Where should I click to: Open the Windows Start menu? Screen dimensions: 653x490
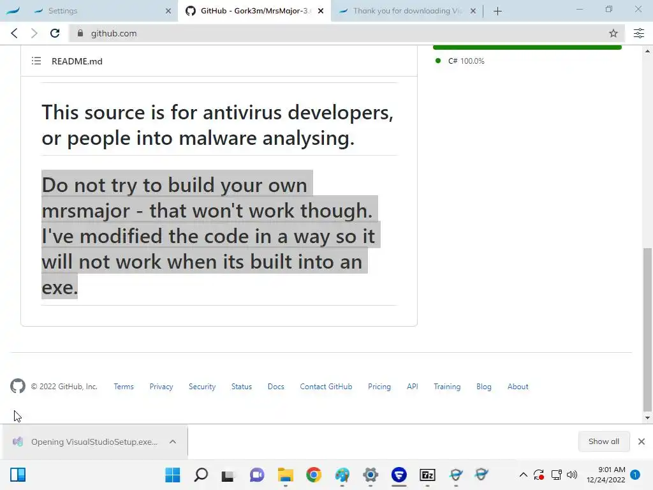(x=172, y=475)
